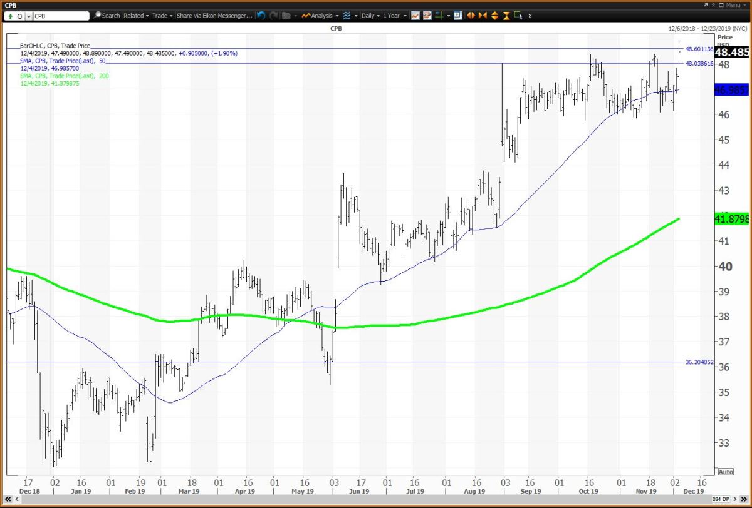Image resolution: width=752 pixels, height=508 pixels.
Task: Click the undo arrow icon
Action: click(x=261, y=16)
